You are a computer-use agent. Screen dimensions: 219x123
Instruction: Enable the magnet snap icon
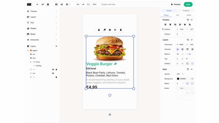click(62, 5)
